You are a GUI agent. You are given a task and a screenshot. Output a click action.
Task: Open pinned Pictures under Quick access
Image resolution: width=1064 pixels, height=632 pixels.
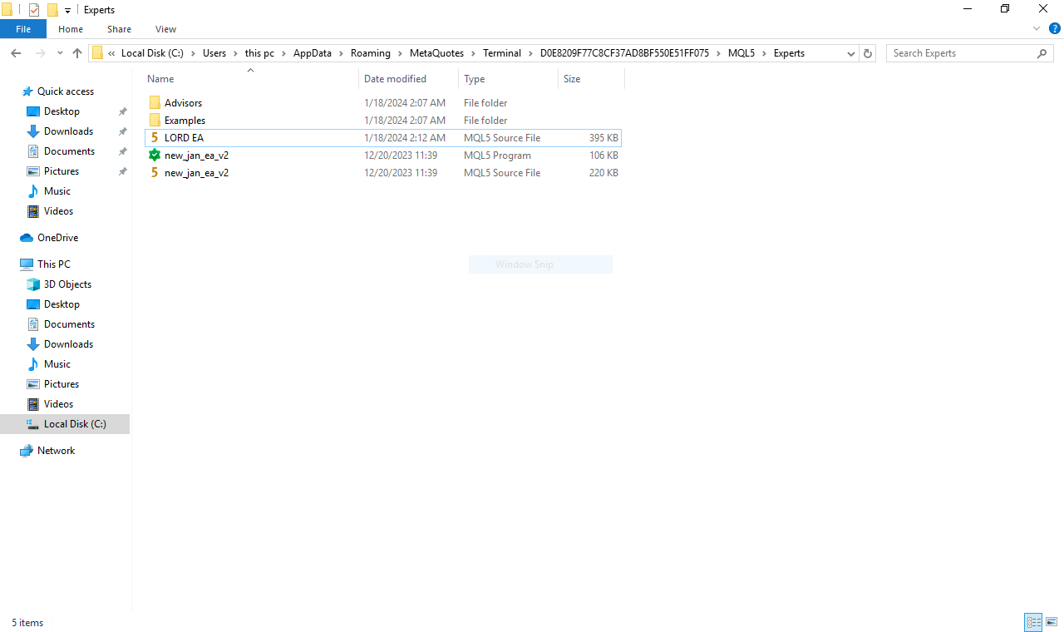(62, 171)
